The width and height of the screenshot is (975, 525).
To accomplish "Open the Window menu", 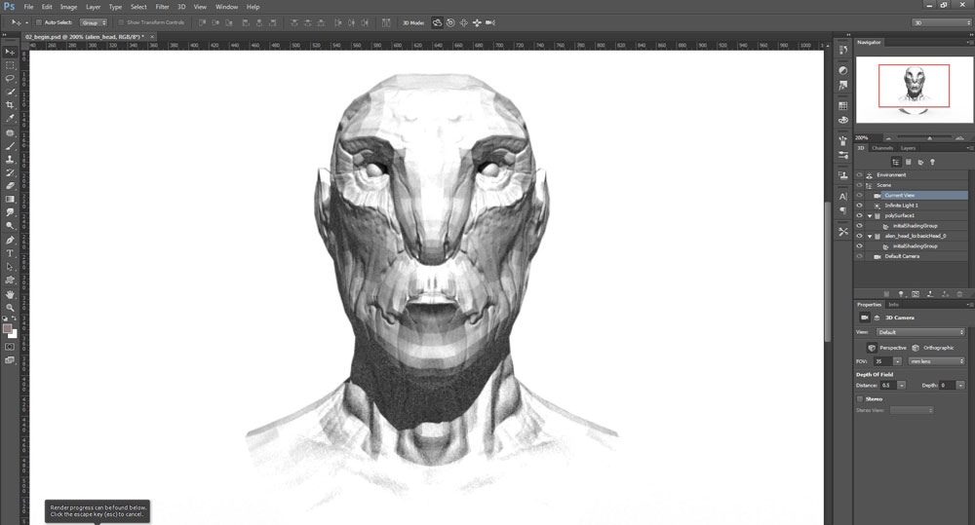I will pyautogui.click(x=226, y=7).
